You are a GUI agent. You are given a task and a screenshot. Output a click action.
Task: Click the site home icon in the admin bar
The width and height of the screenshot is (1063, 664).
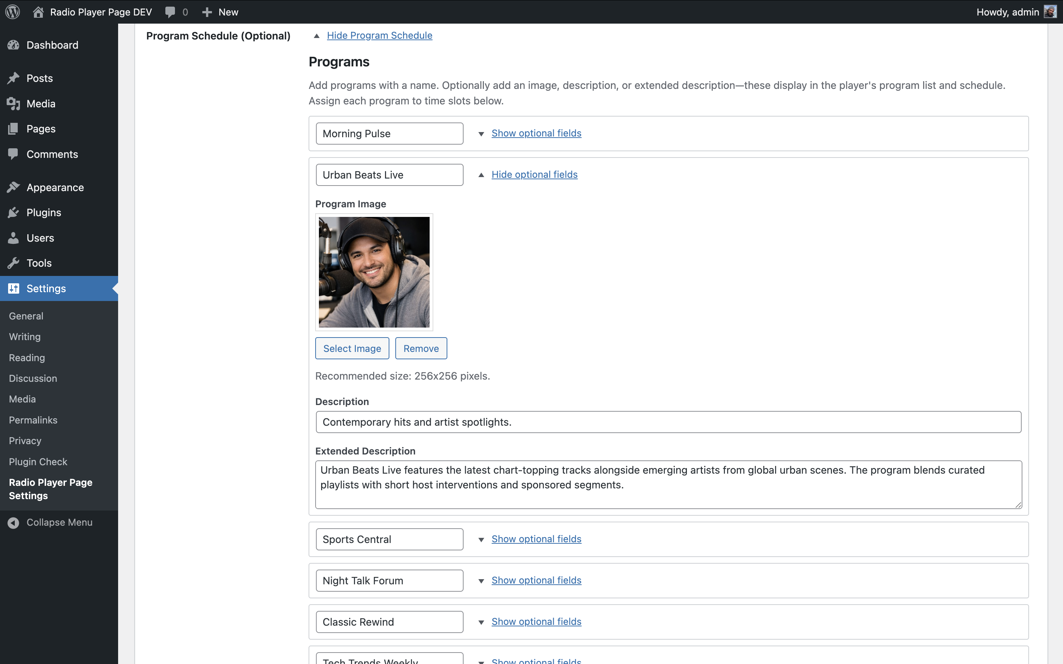click(x=38, y=12)
